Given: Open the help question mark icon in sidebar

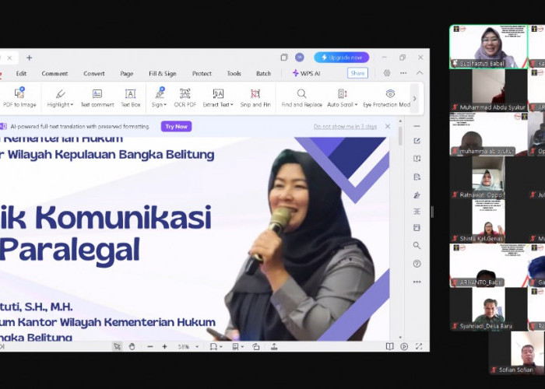Looking at the screenshot, I should 417,264.
